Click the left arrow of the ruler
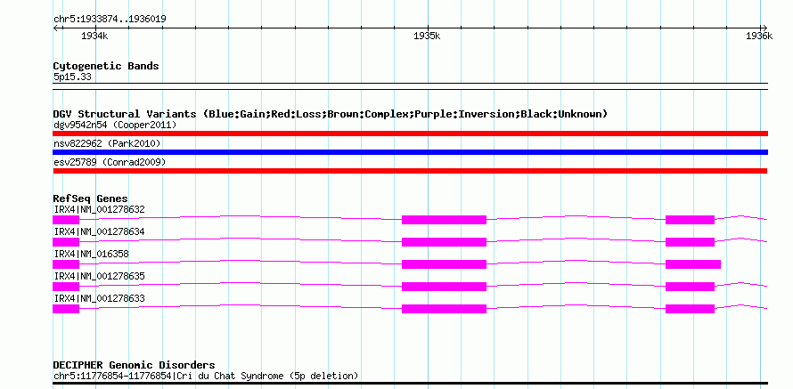Image resolution: width=793 pixels, height=389 pixels. click(56, 28)
